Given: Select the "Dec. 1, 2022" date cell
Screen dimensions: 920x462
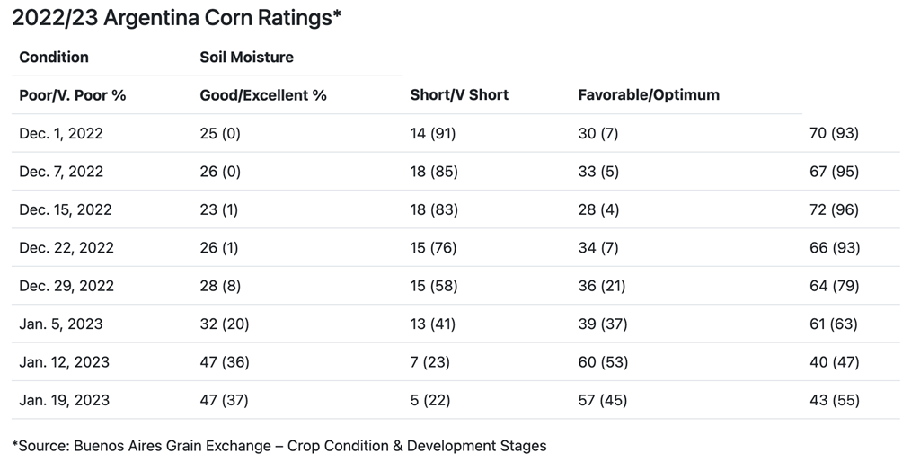Looking at the screenshot, I should click(61, 133).
